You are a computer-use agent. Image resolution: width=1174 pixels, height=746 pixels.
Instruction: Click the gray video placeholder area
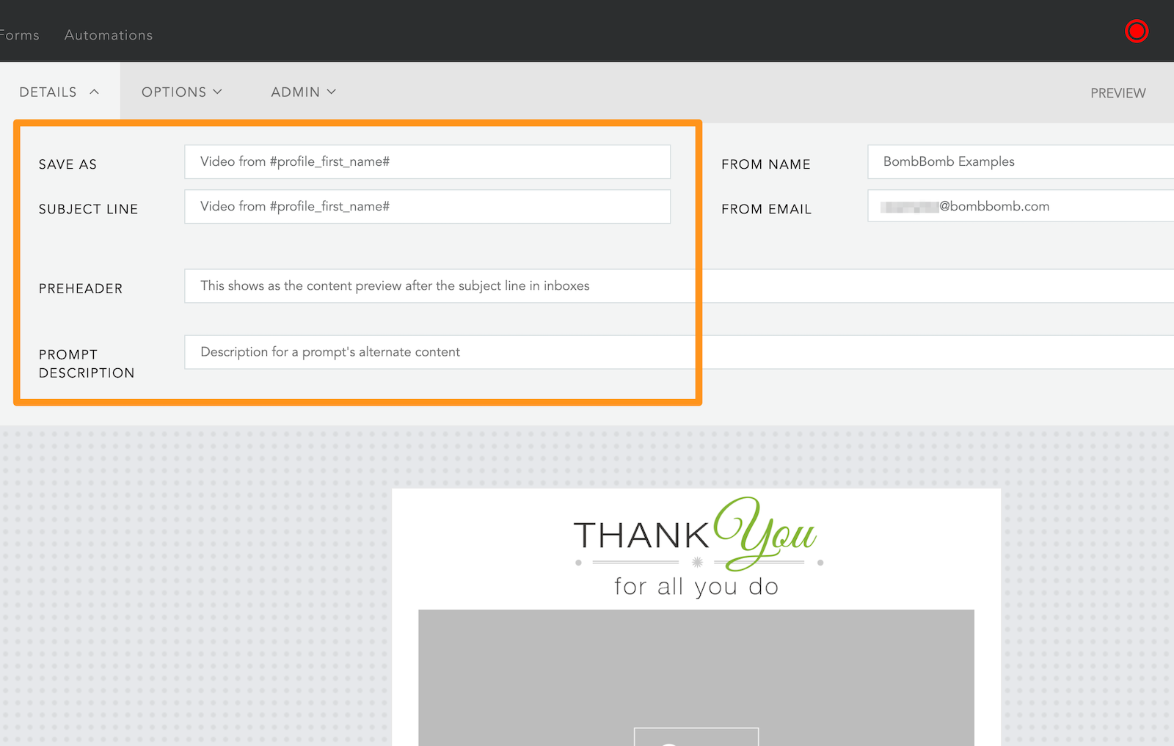(x=696, y=678)
